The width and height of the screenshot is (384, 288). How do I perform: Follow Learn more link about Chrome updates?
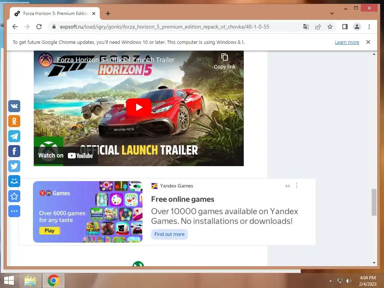[x=347, y=42]
